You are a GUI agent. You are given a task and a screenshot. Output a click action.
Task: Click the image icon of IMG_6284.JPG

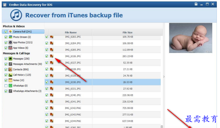tap(52, 43)
